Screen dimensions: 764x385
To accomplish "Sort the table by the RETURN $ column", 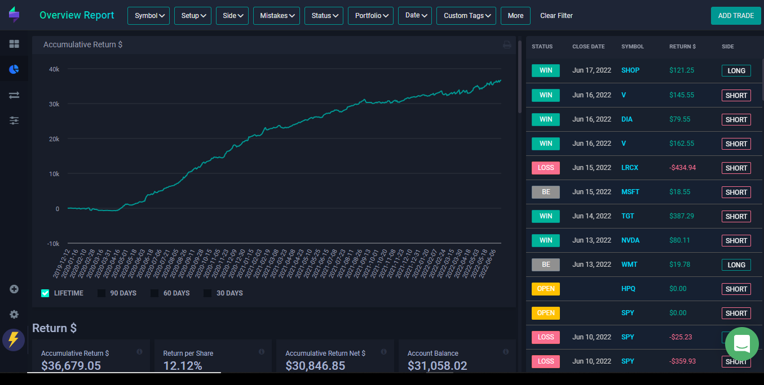I will point(682,47).
